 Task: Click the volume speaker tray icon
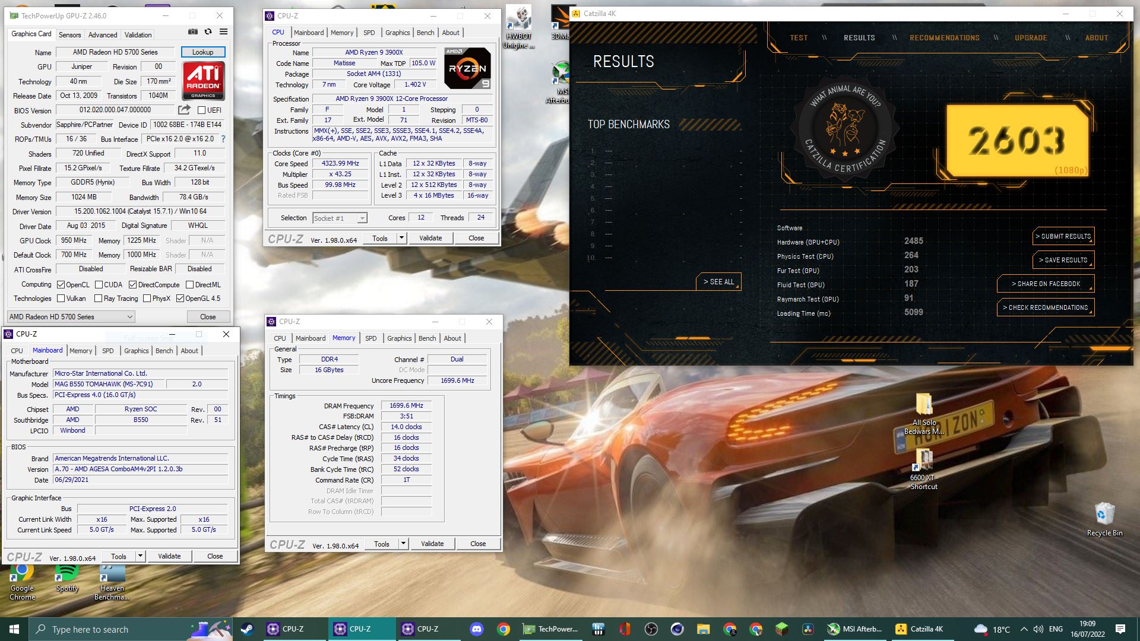pyautogui.click(x=1038, y=629)
